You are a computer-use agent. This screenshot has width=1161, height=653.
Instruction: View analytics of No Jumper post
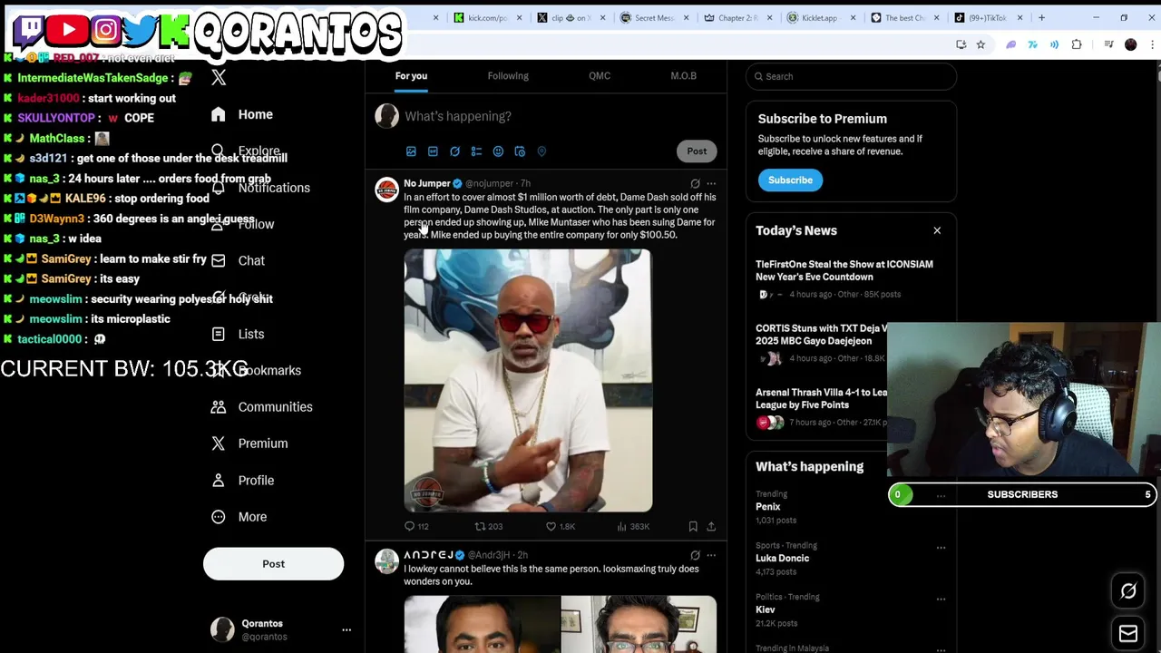(633, 526)
